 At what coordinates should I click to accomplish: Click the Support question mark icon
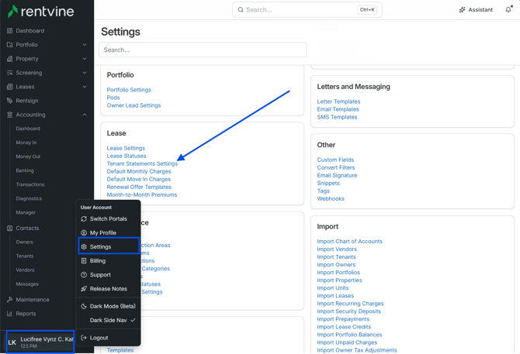tap(84, 274)
